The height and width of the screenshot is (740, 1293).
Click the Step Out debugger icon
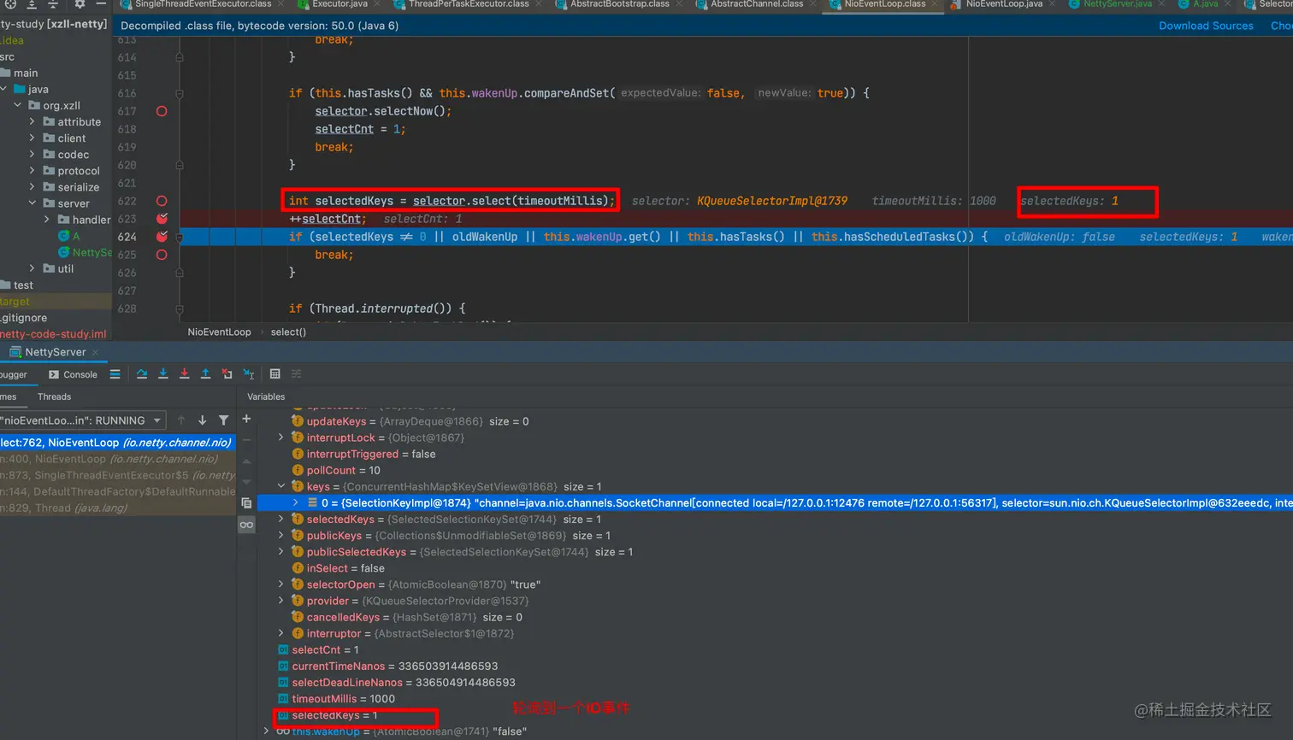(206, 374)
